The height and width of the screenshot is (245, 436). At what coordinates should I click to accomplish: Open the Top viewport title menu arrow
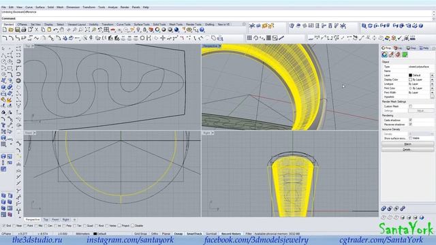coord(33,46)
